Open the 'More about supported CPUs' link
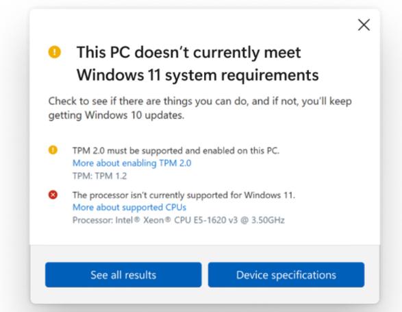This screenshot has width=402, height=312. point(129,207)
